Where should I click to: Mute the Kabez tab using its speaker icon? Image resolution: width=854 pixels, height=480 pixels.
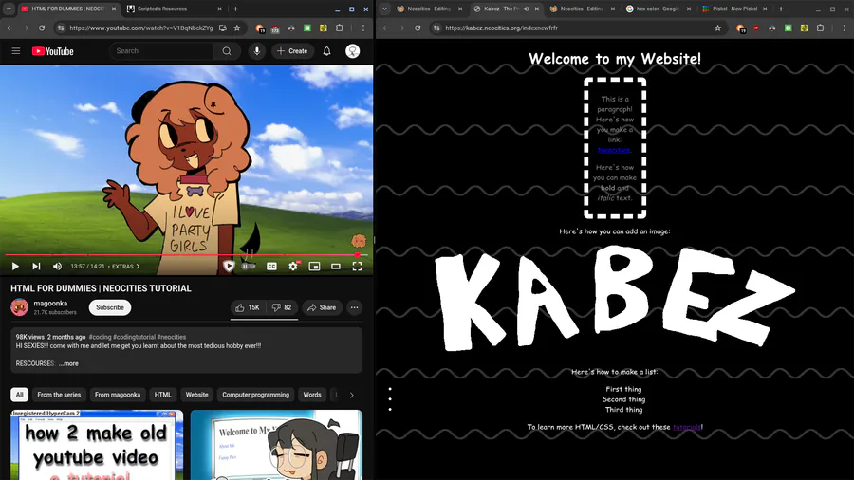click(x=526, y=9)
